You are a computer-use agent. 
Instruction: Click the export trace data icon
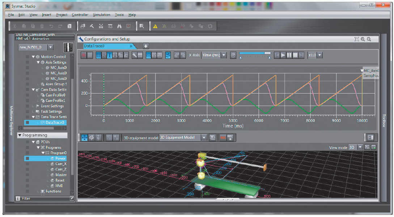coord(177,55)
